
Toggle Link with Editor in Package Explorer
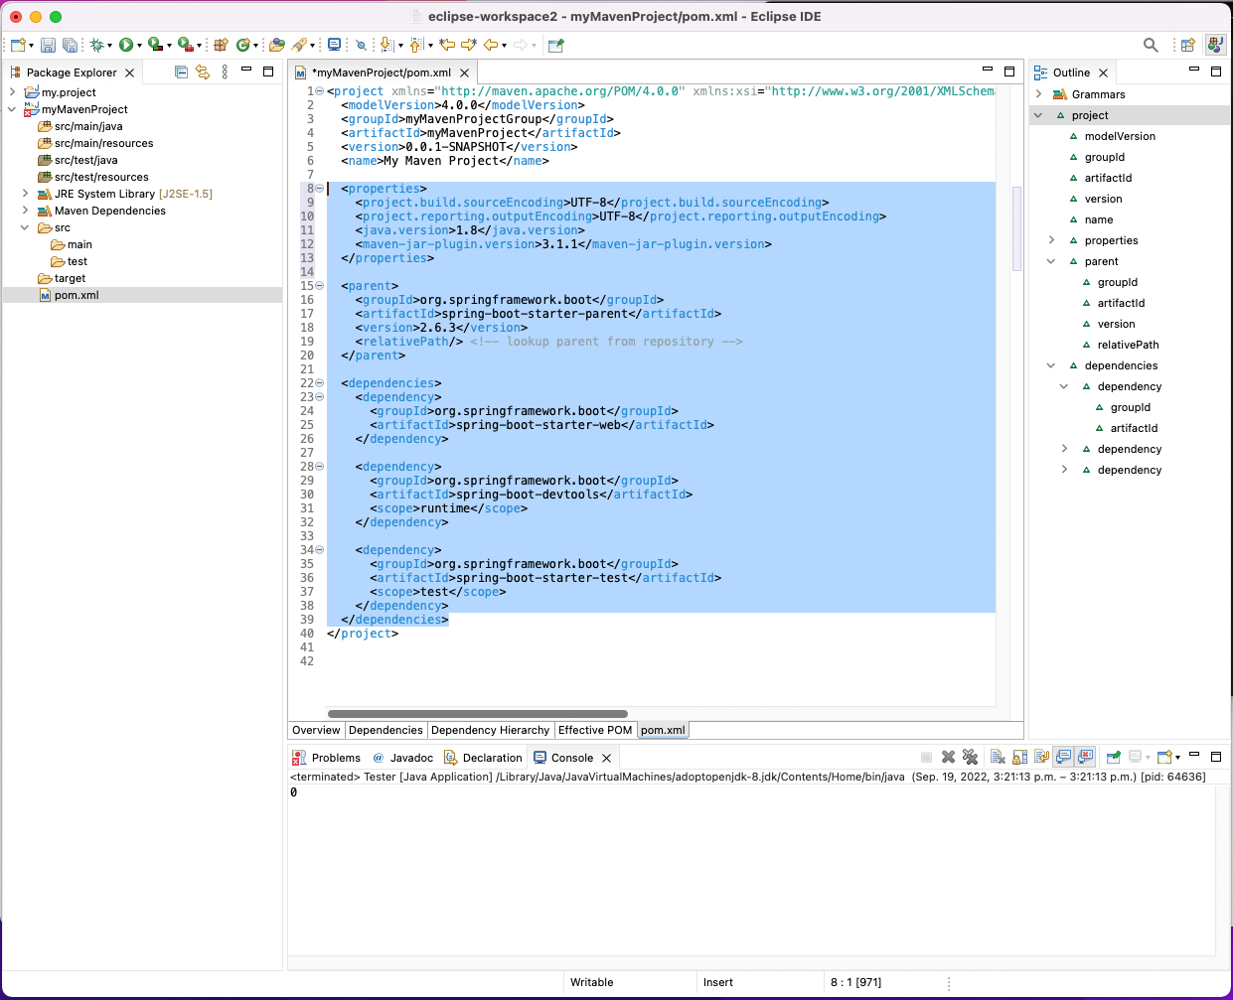[x=203, y=71]
